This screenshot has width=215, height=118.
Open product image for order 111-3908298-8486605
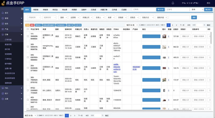click(x=164, y=36)
